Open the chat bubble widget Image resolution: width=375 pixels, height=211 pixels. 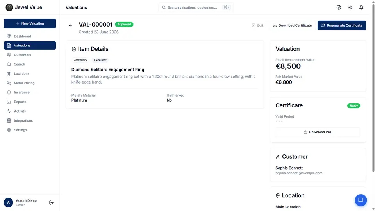click(361, 200)
